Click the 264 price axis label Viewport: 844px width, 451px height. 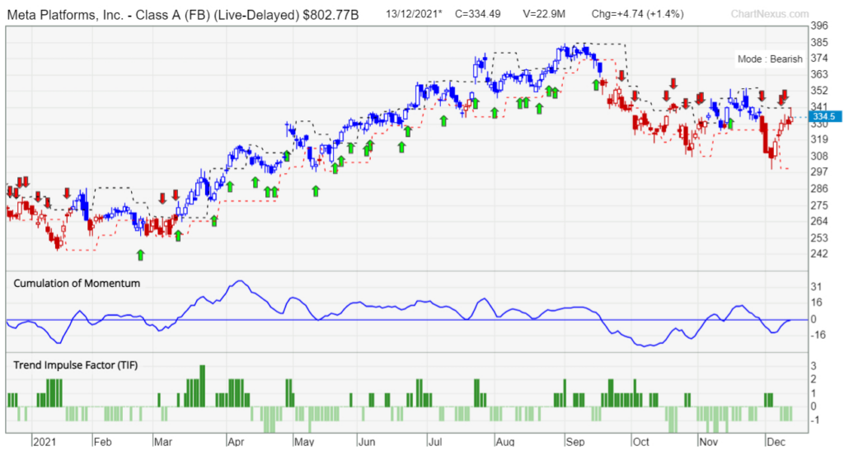[818, 221]
